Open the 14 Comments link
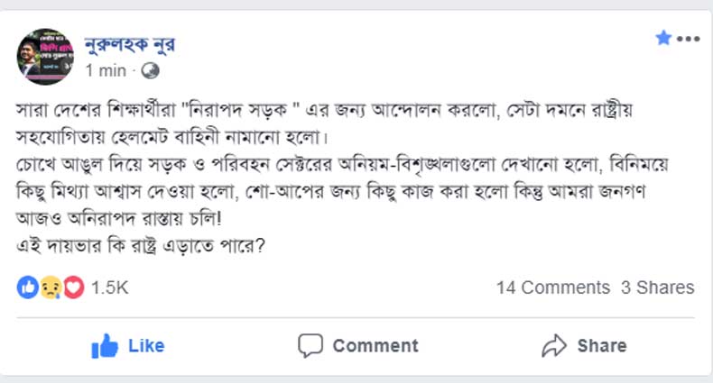The image size is (713, 383). click(x=552, y=287)
